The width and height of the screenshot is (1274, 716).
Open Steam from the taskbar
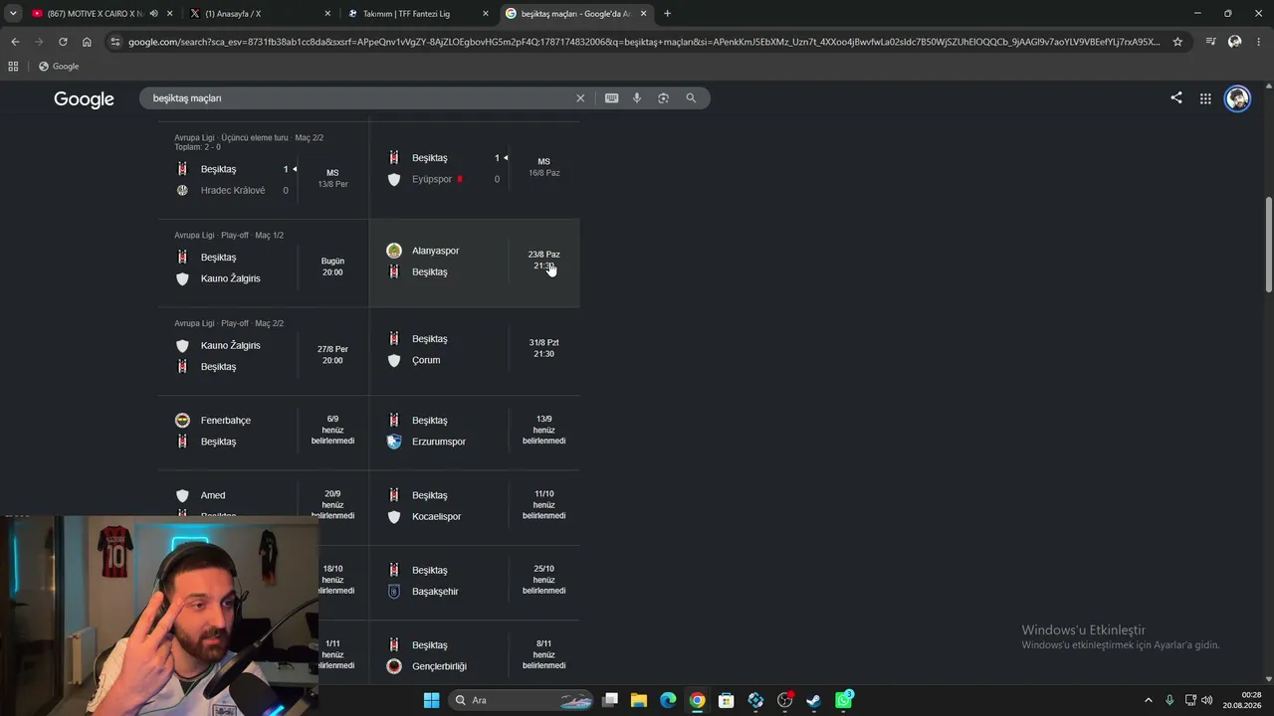point(813,700)
